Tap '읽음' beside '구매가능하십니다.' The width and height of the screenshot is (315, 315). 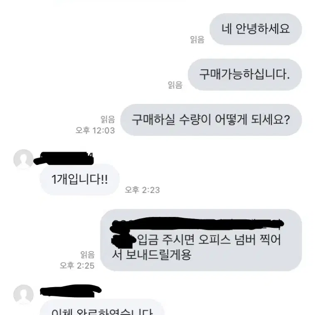click(175, 85)
